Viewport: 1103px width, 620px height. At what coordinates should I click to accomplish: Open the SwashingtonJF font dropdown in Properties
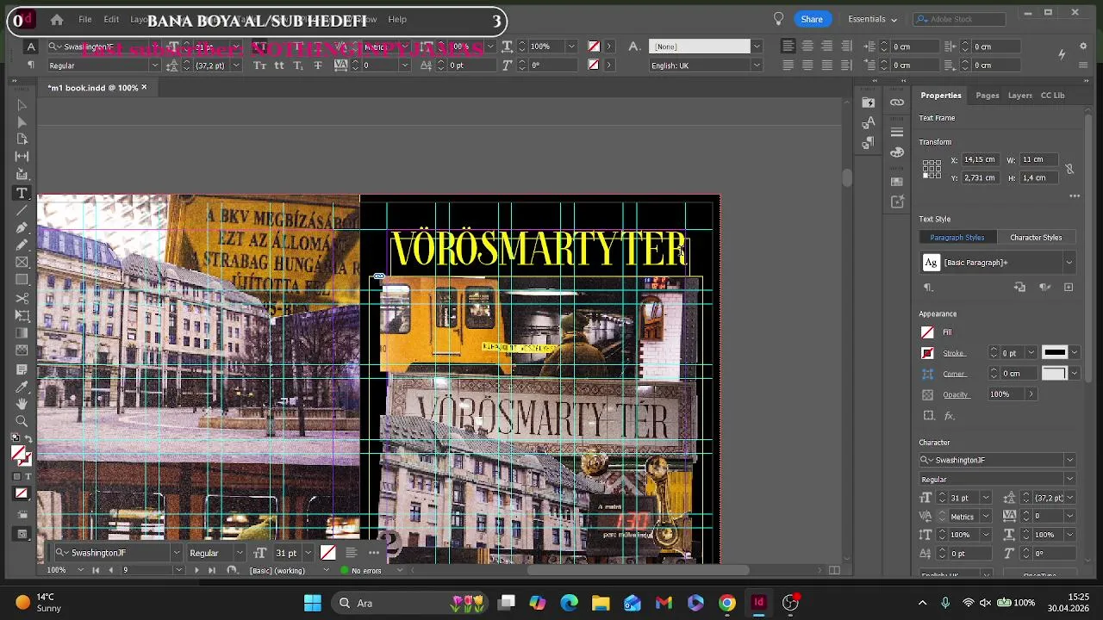tap(1069, 461)
